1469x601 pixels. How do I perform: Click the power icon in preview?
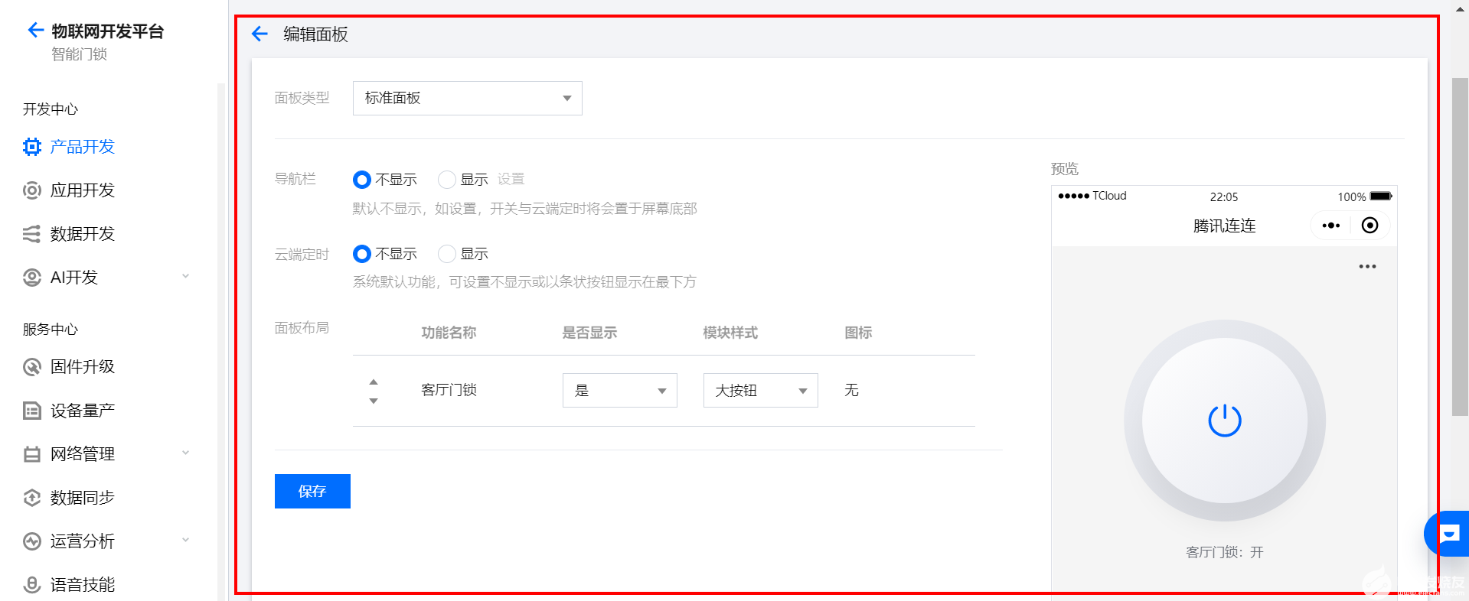pyautogui.click(x=1224, y=421)
